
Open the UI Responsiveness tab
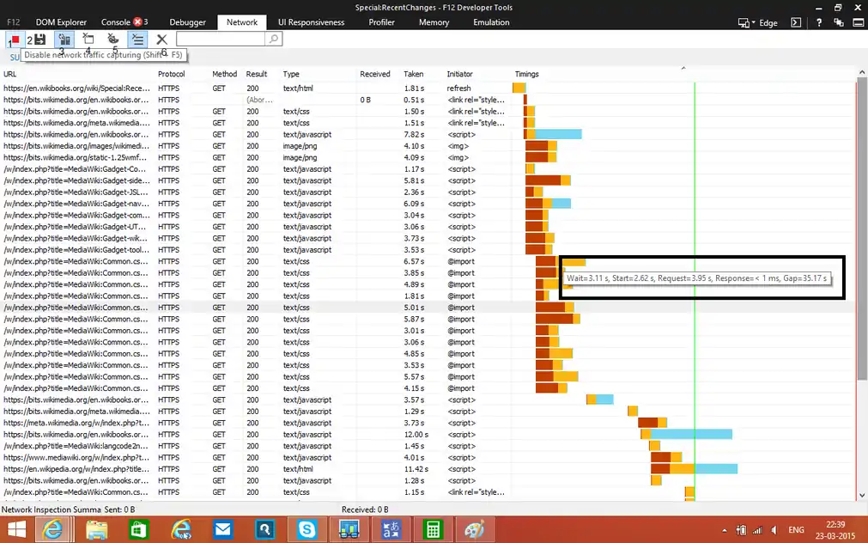tap(311, 22)
